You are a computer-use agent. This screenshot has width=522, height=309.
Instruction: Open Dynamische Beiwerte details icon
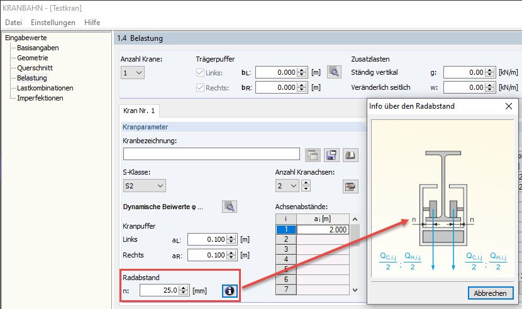[x=230, y=207]
